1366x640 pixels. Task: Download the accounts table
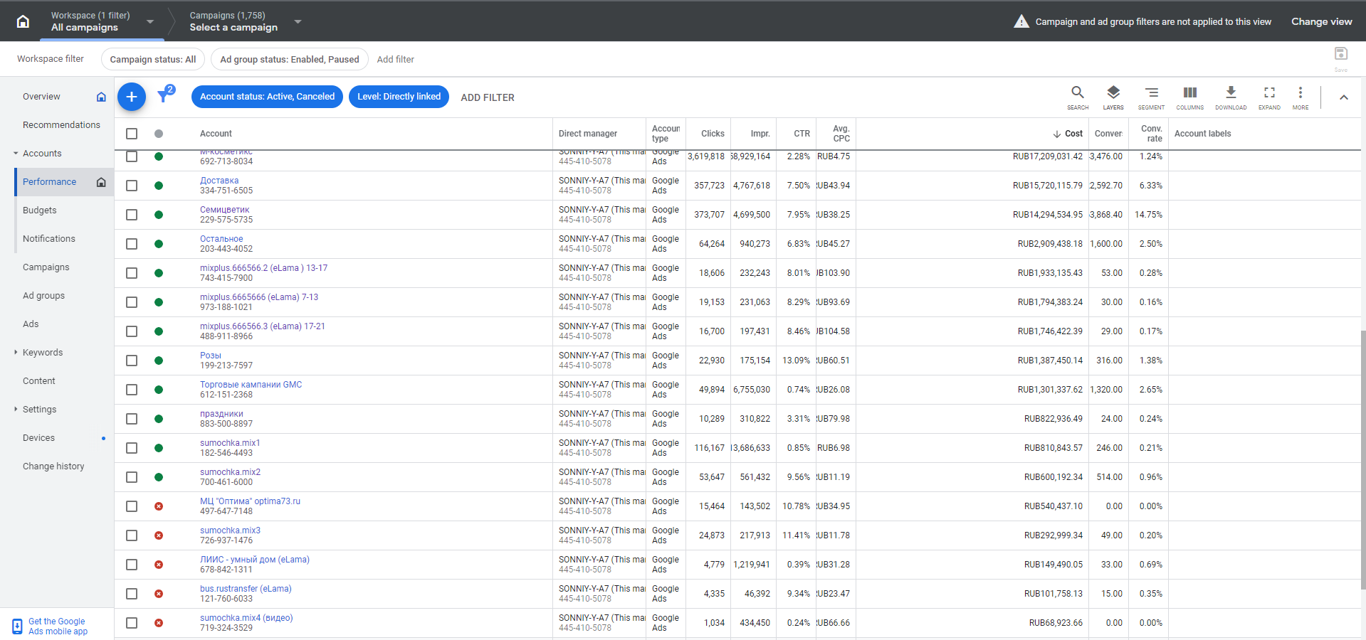click(x=1231, y=97)
